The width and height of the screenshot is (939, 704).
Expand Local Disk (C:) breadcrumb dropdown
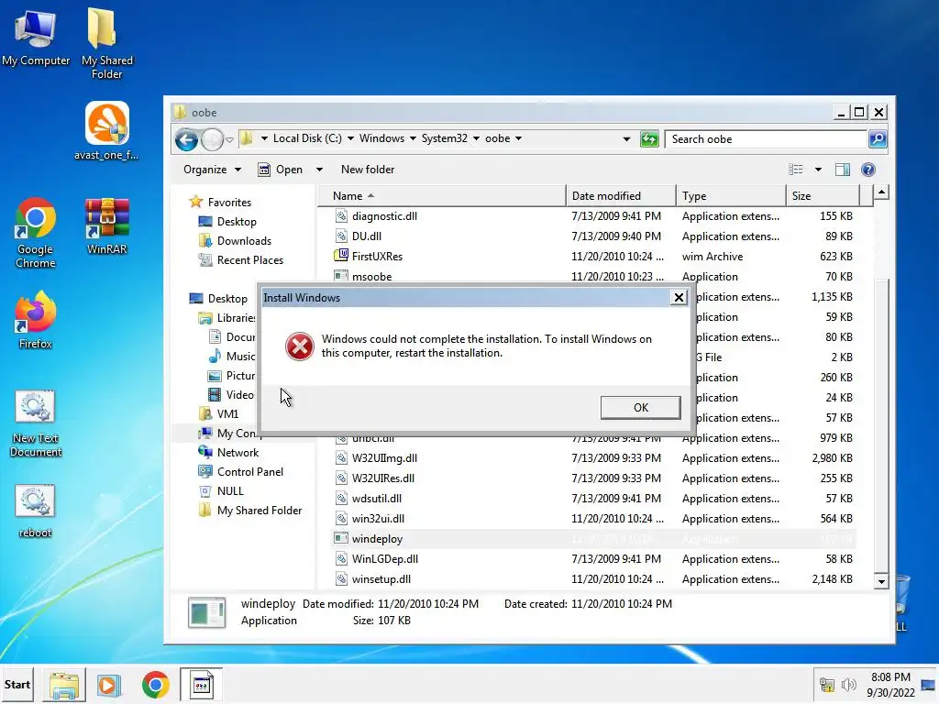351,139
